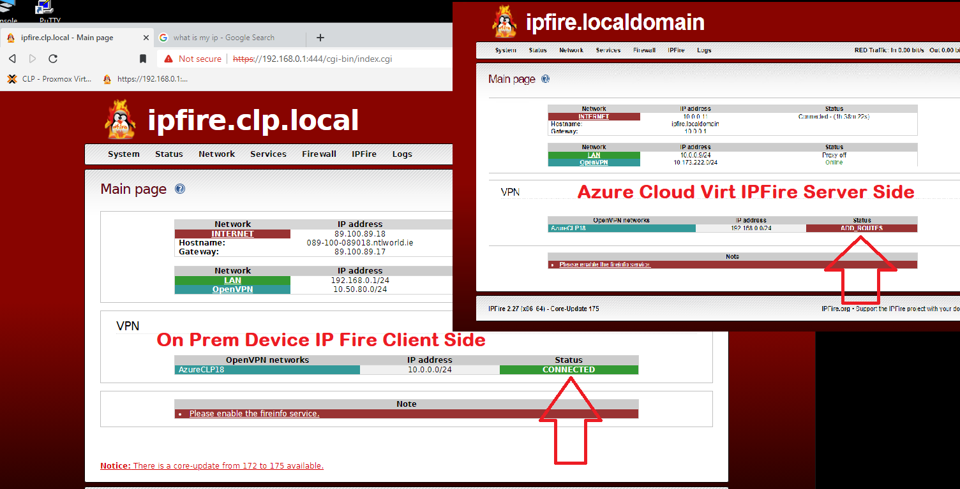Click the green Online status text
This screenshot has width=960, height=489.
834,163
